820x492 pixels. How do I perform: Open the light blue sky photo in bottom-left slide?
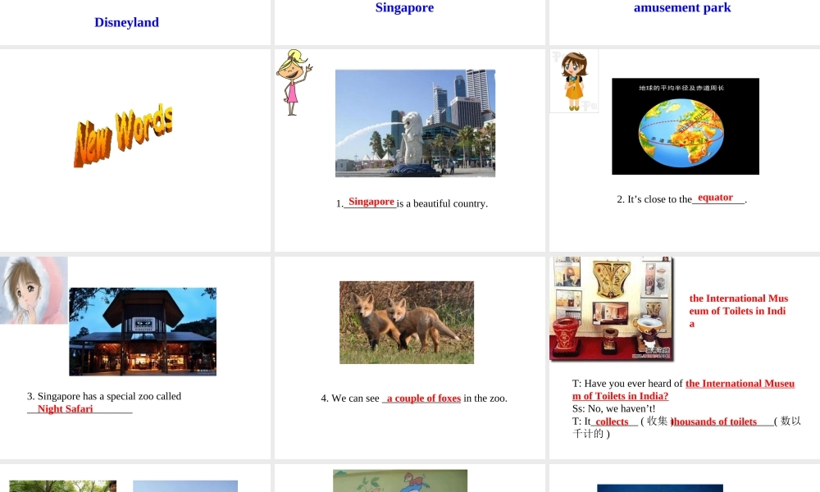(x=185, y=486)
